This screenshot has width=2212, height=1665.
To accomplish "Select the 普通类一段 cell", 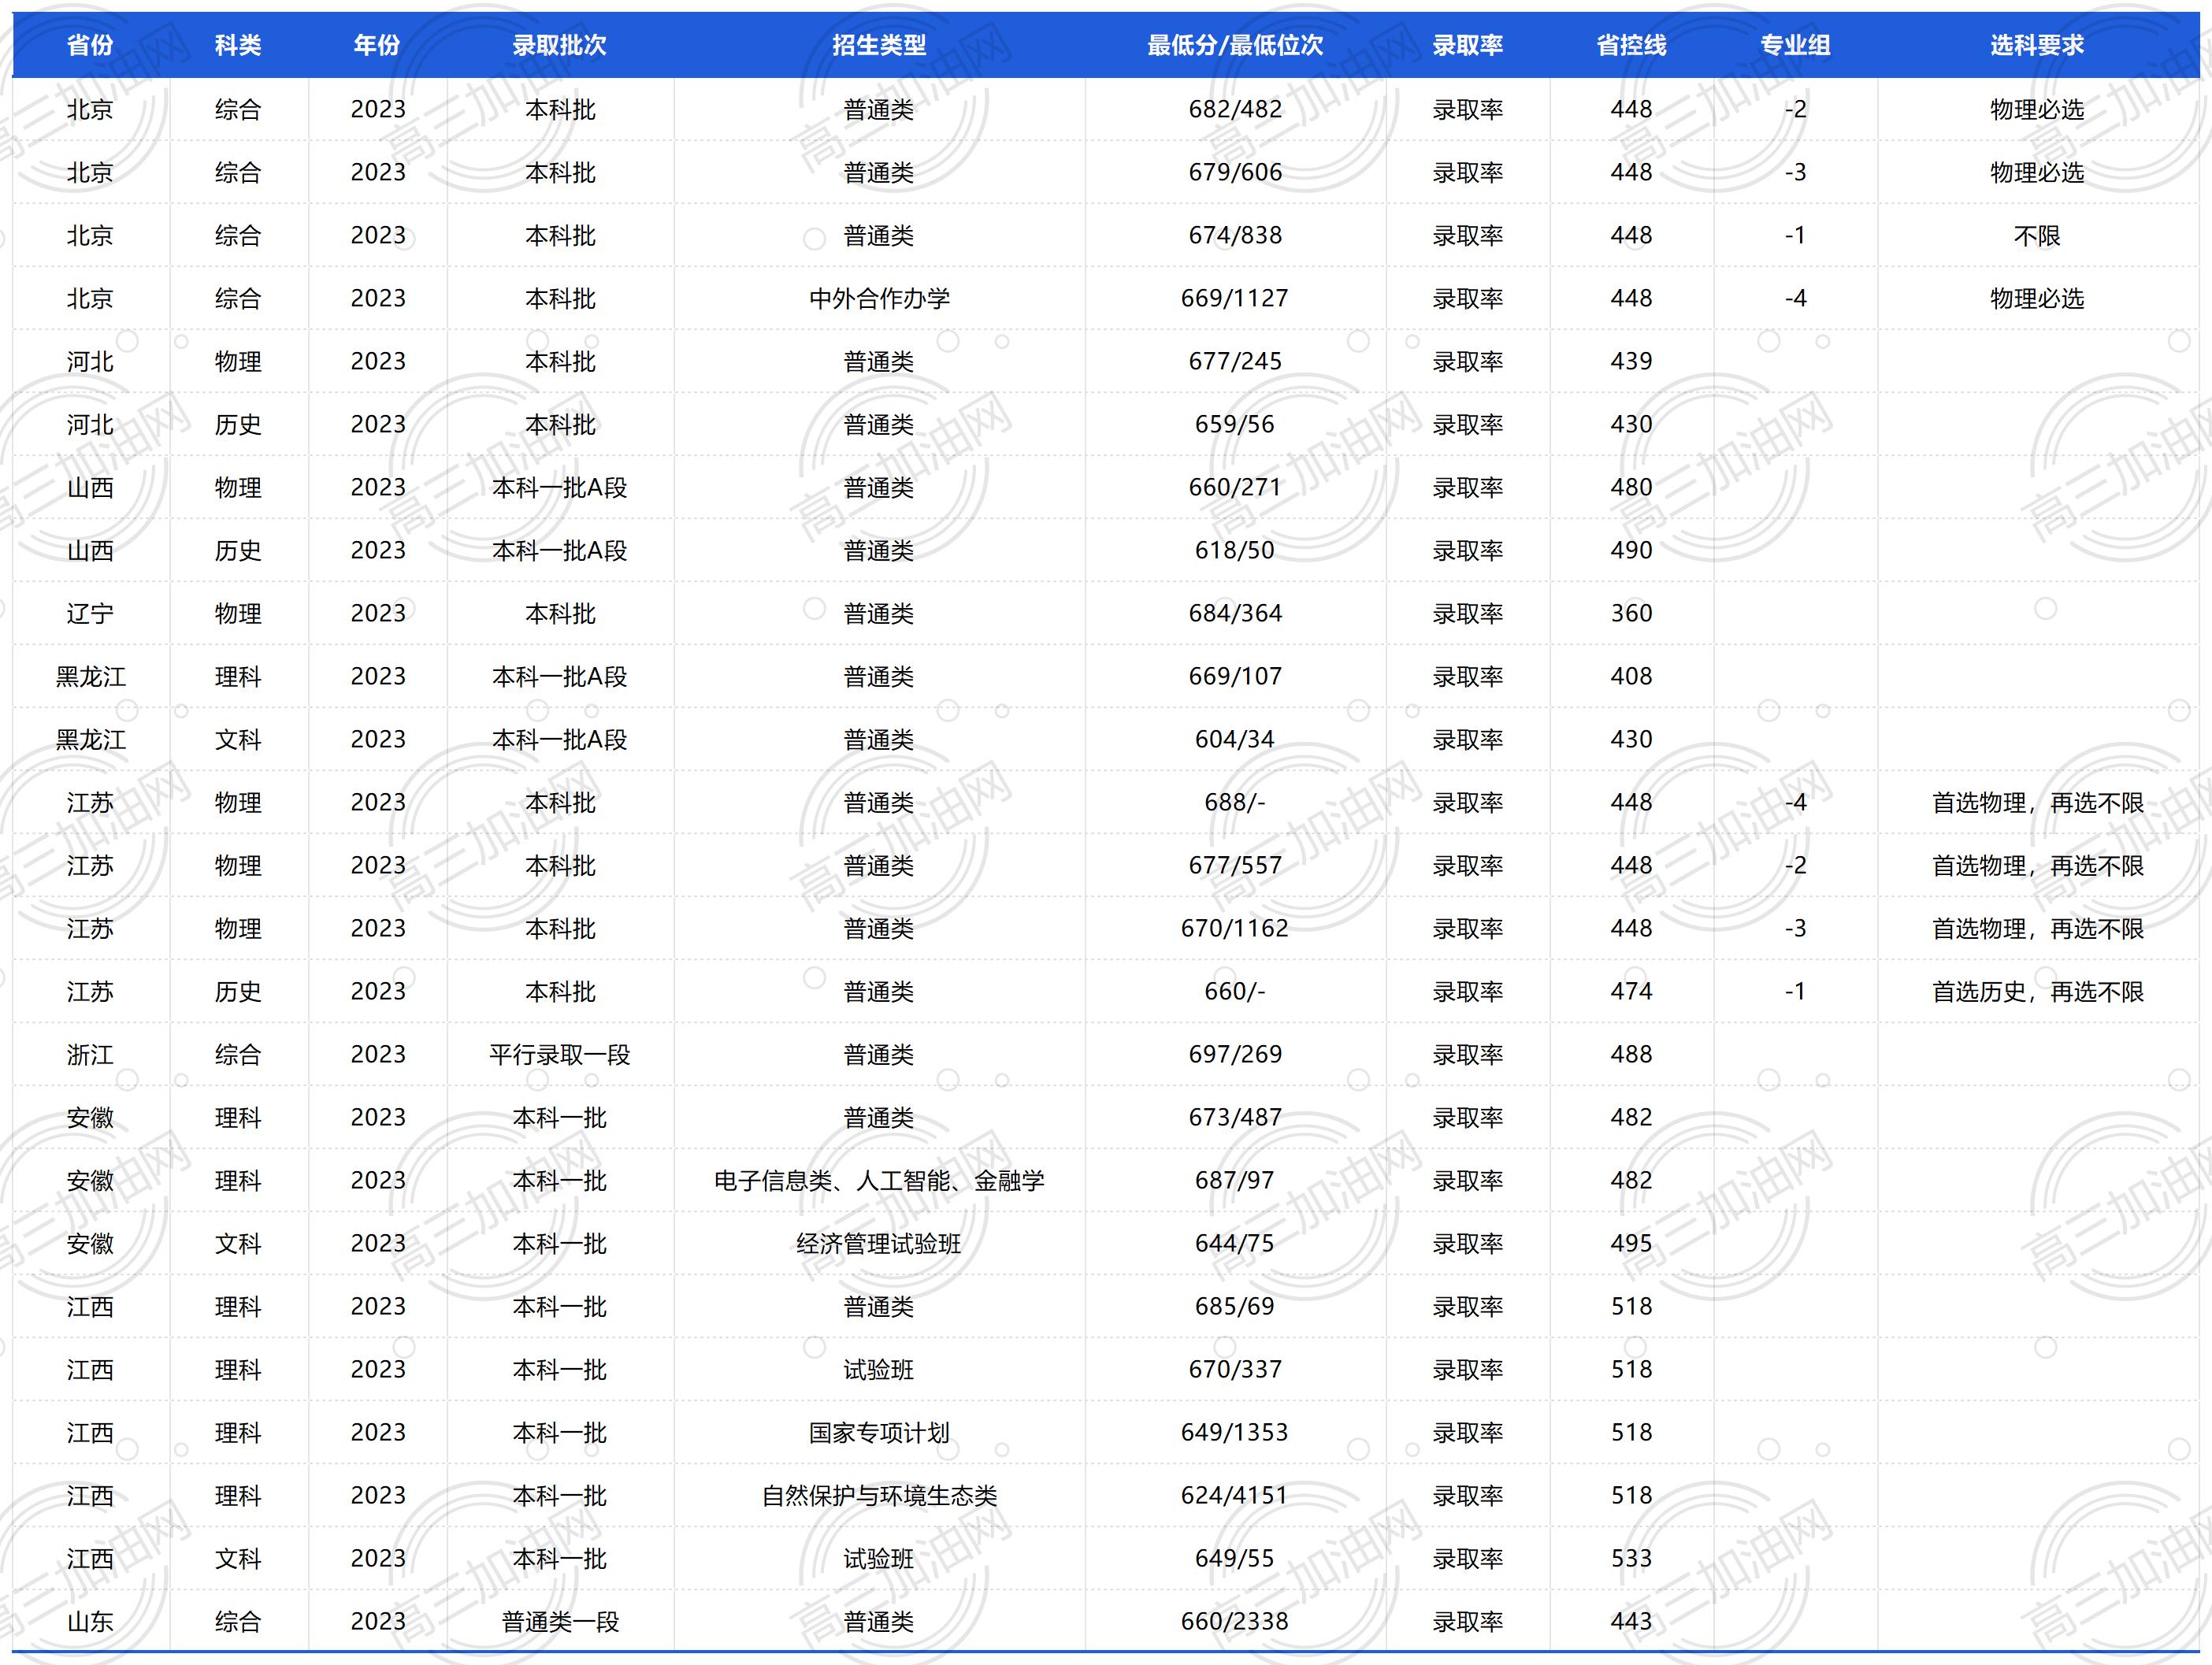I will point(560,1621).
